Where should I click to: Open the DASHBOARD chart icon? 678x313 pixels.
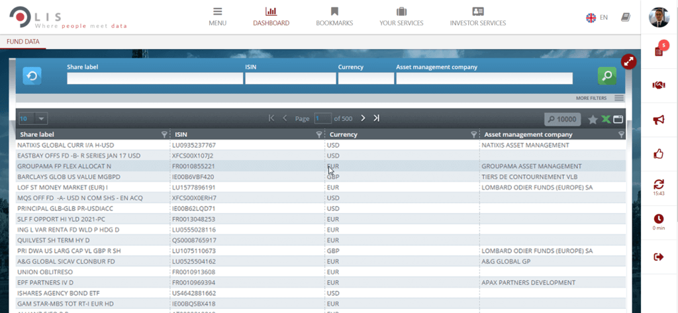(x=271, y=12)
